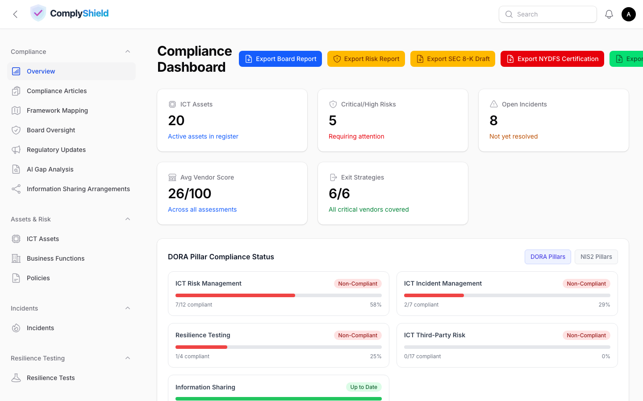Screen dimensions: 643x401
Task: Click '0/17 compliant' text
Action: tap(422, 356)
